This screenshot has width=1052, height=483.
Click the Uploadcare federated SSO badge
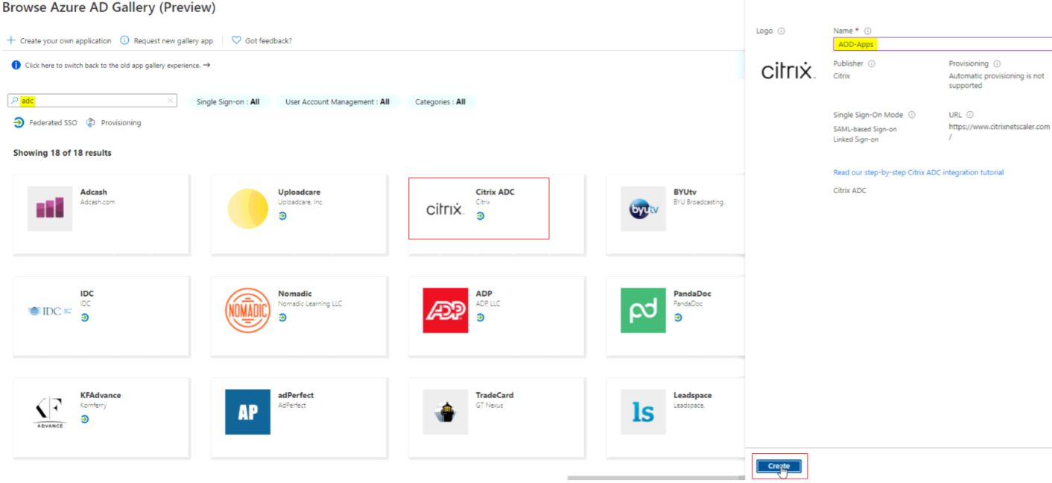282,215
